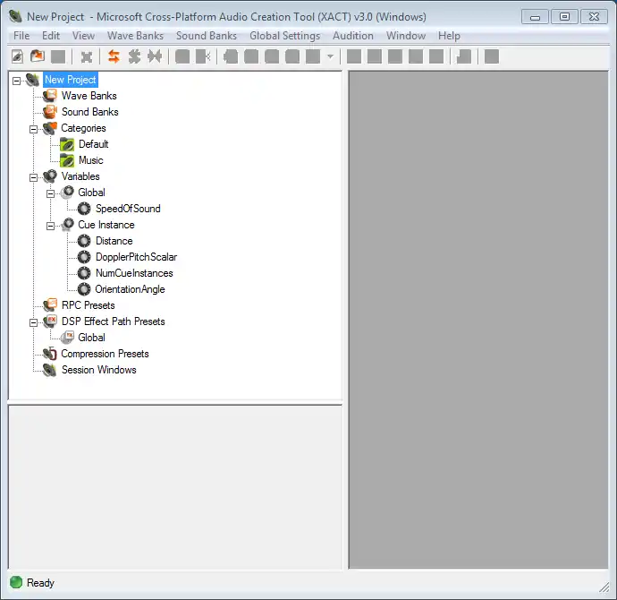
Task: Click the Compression Presets node icon
Action: [x=50, y=354]
